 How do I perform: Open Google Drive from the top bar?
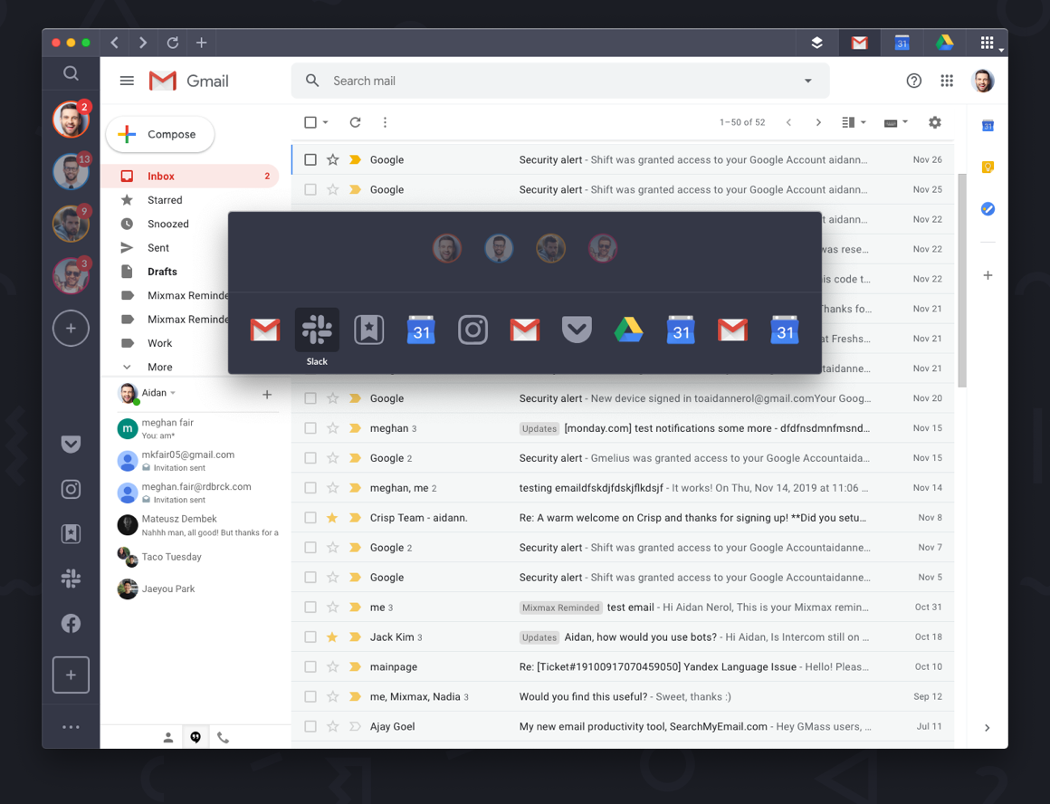point(944,43)
